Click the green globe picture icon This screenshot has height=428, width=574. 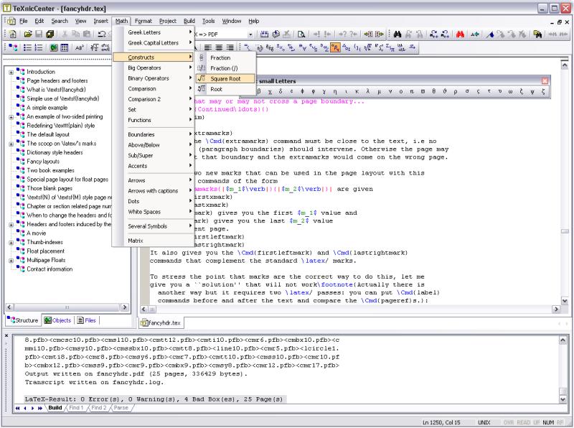(54, 47)
